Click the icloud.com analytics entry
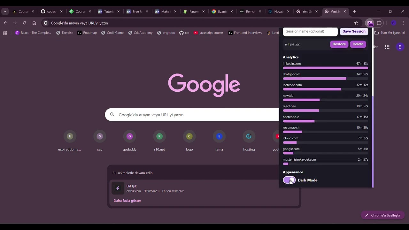This screenshot has width=409, height=230. click(325, 140)
